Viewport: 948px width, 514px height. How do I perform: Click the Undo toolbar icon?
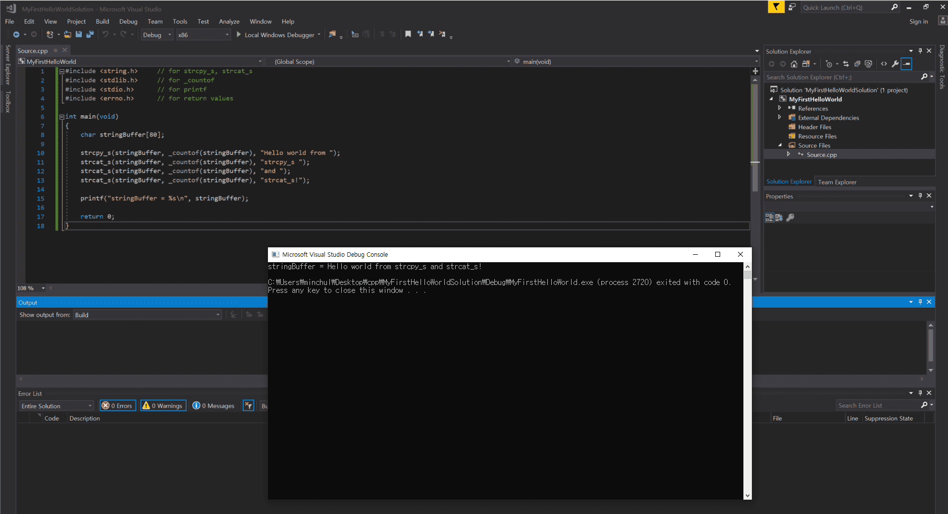pyautogui.click(x=105, y=35)
